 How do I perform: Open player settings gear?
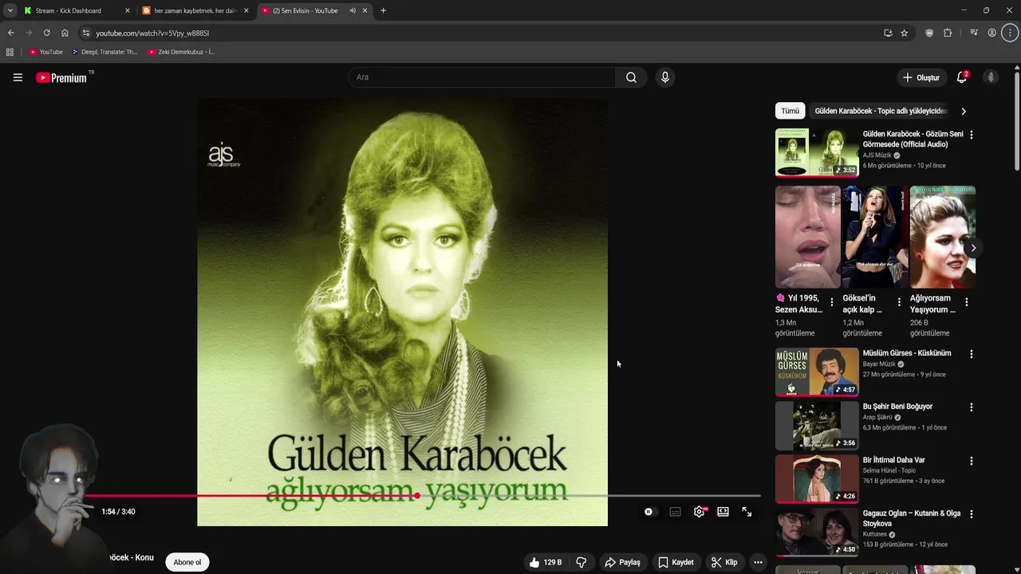699,512
